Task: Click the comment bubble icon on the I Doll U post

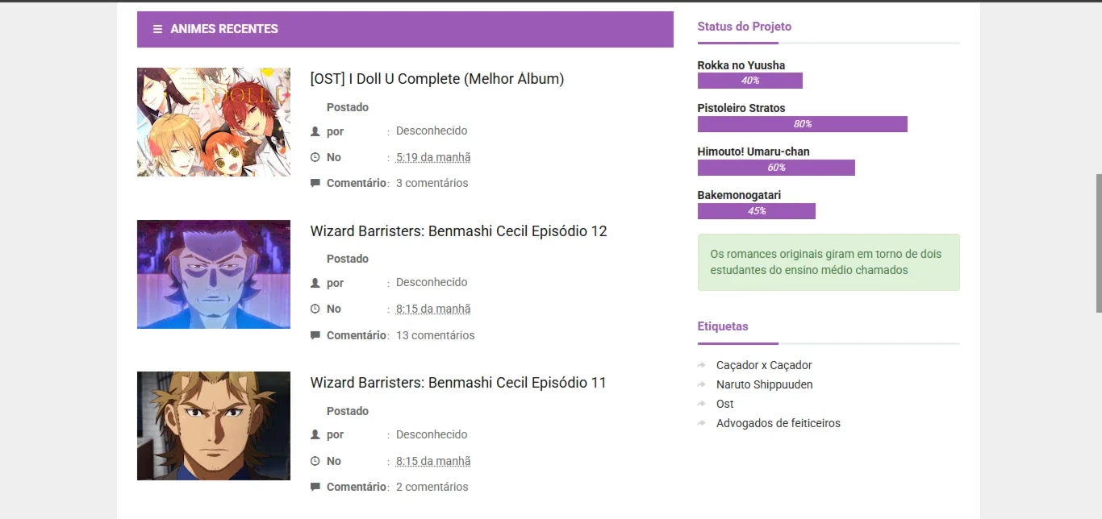Action: click(315, 183)
